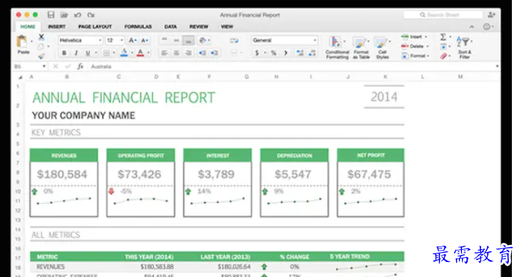The image size is (519, 277).
Task: Increase decimal places
Action: (x=300, y=53)
